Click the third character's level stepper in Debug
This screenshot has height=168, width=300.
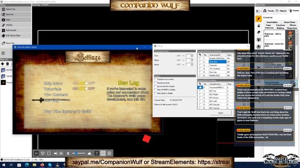coord(192,64)
